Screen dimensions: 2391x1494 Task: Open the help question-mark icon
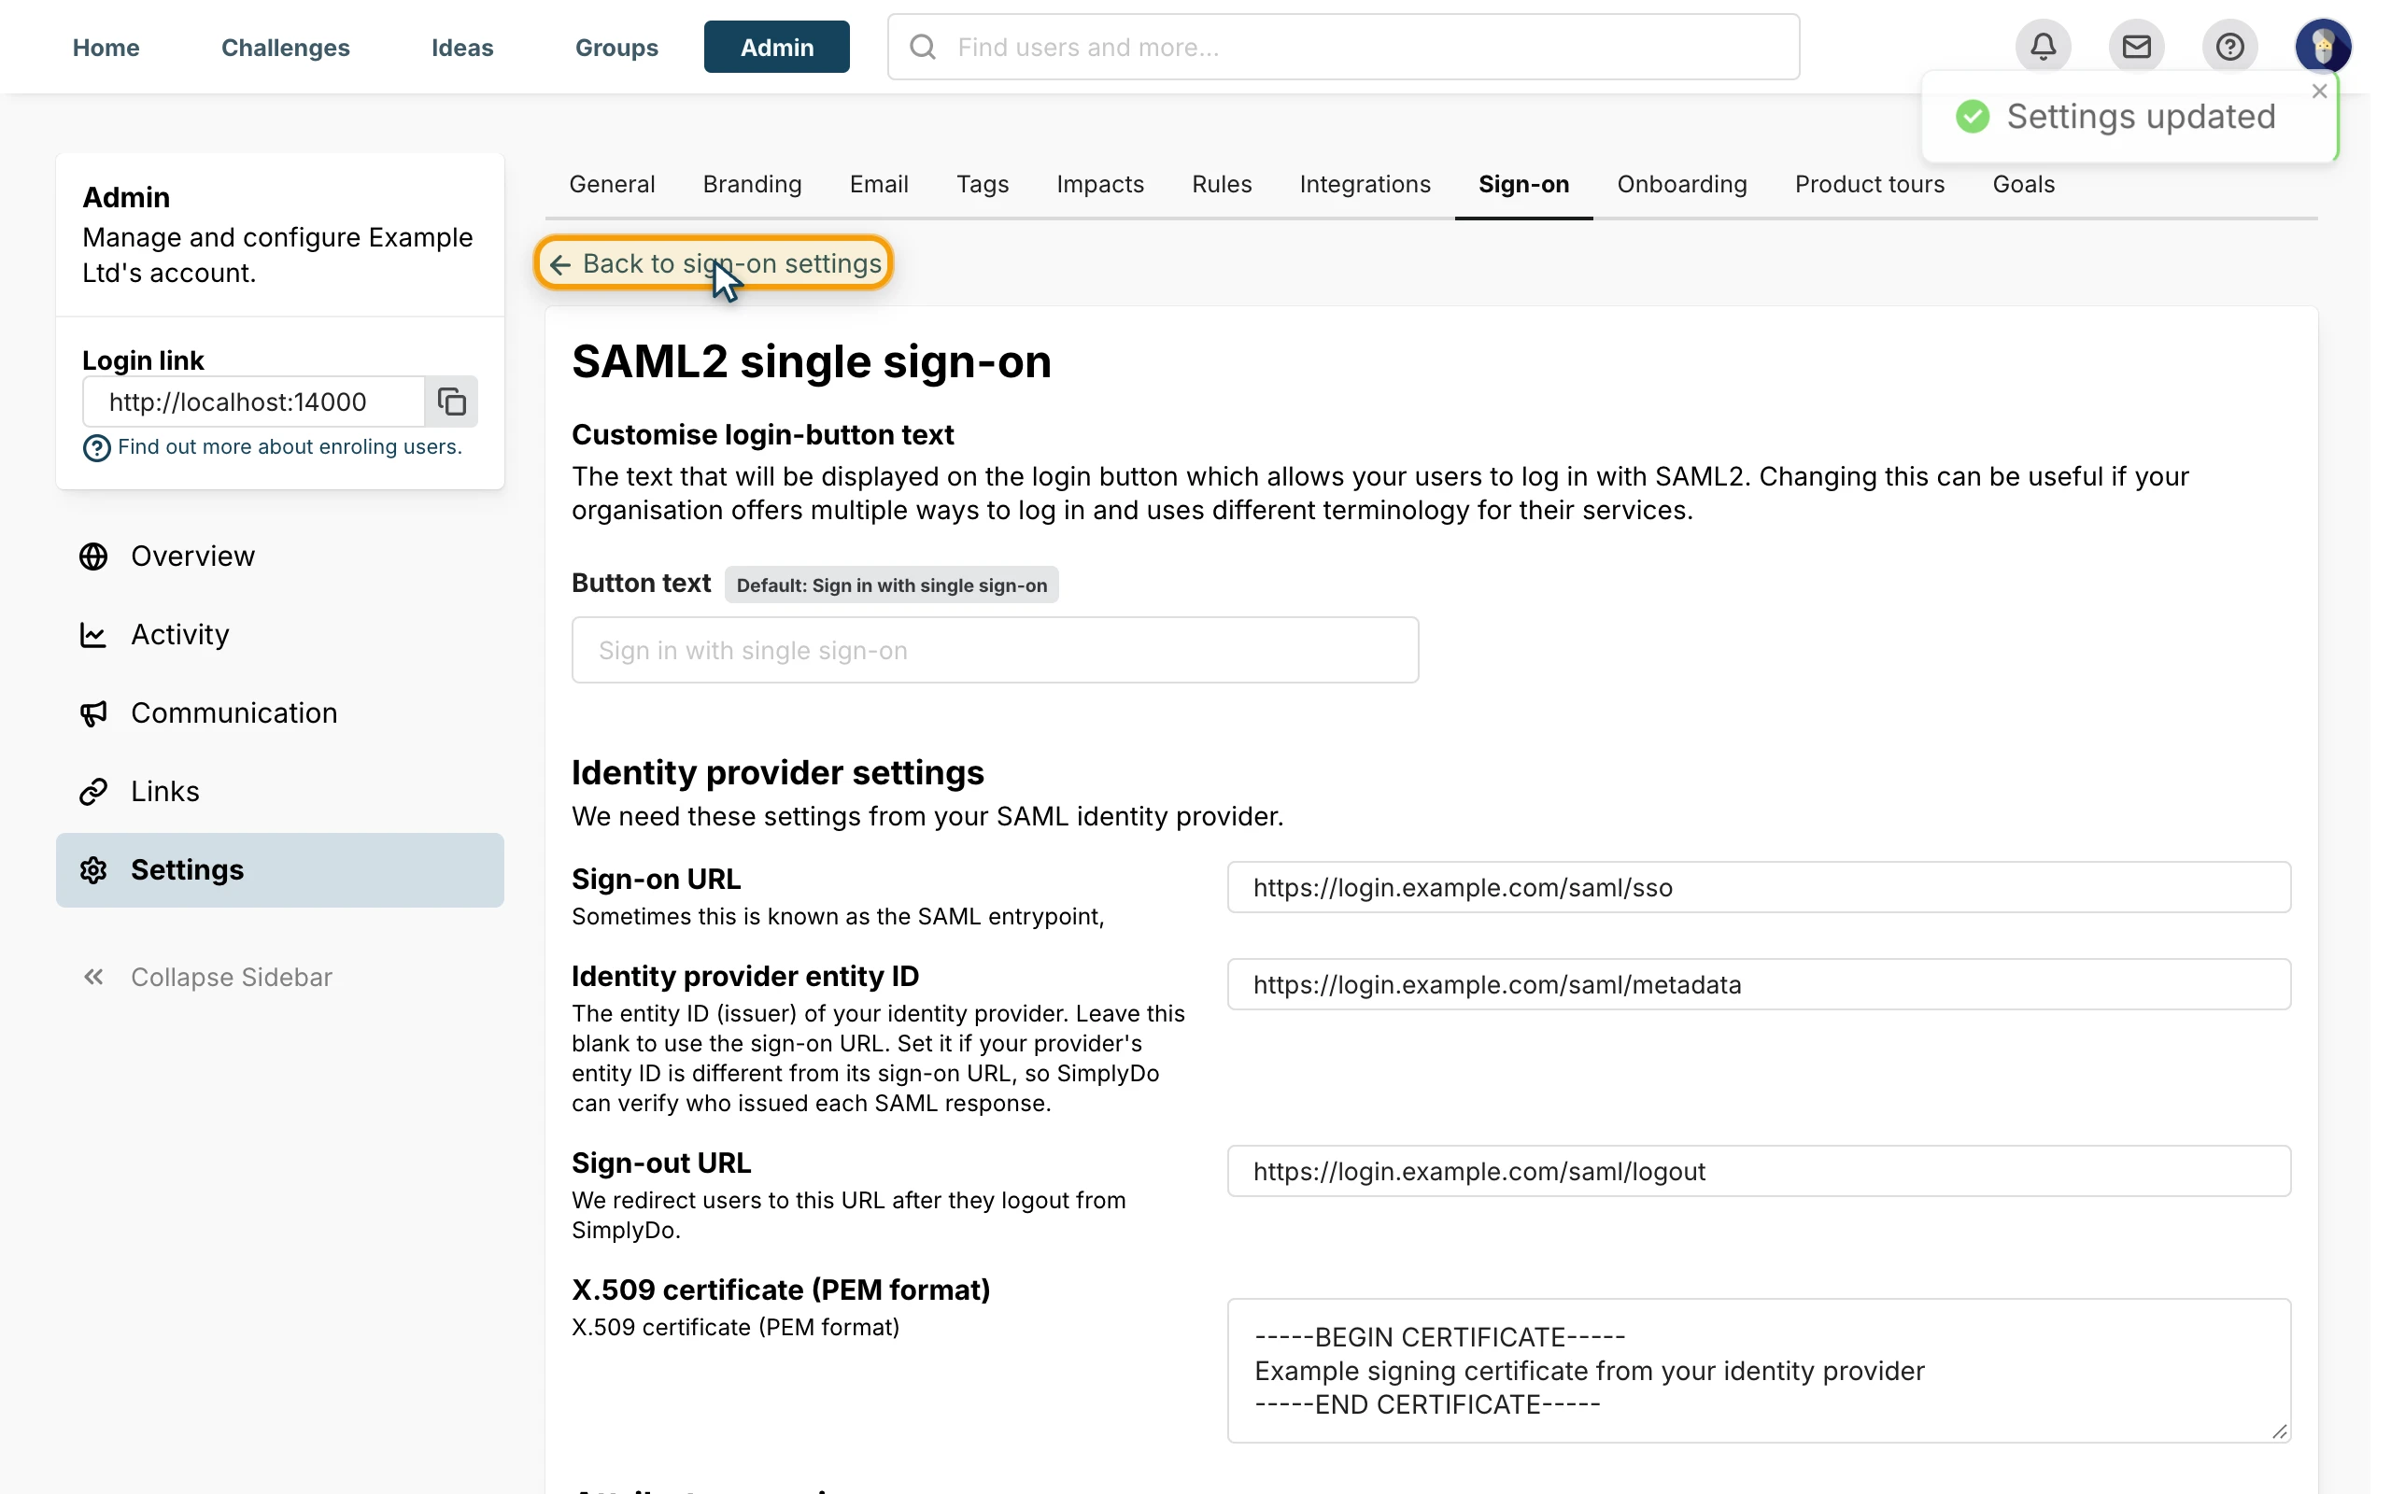click(x=2230, y=47)
